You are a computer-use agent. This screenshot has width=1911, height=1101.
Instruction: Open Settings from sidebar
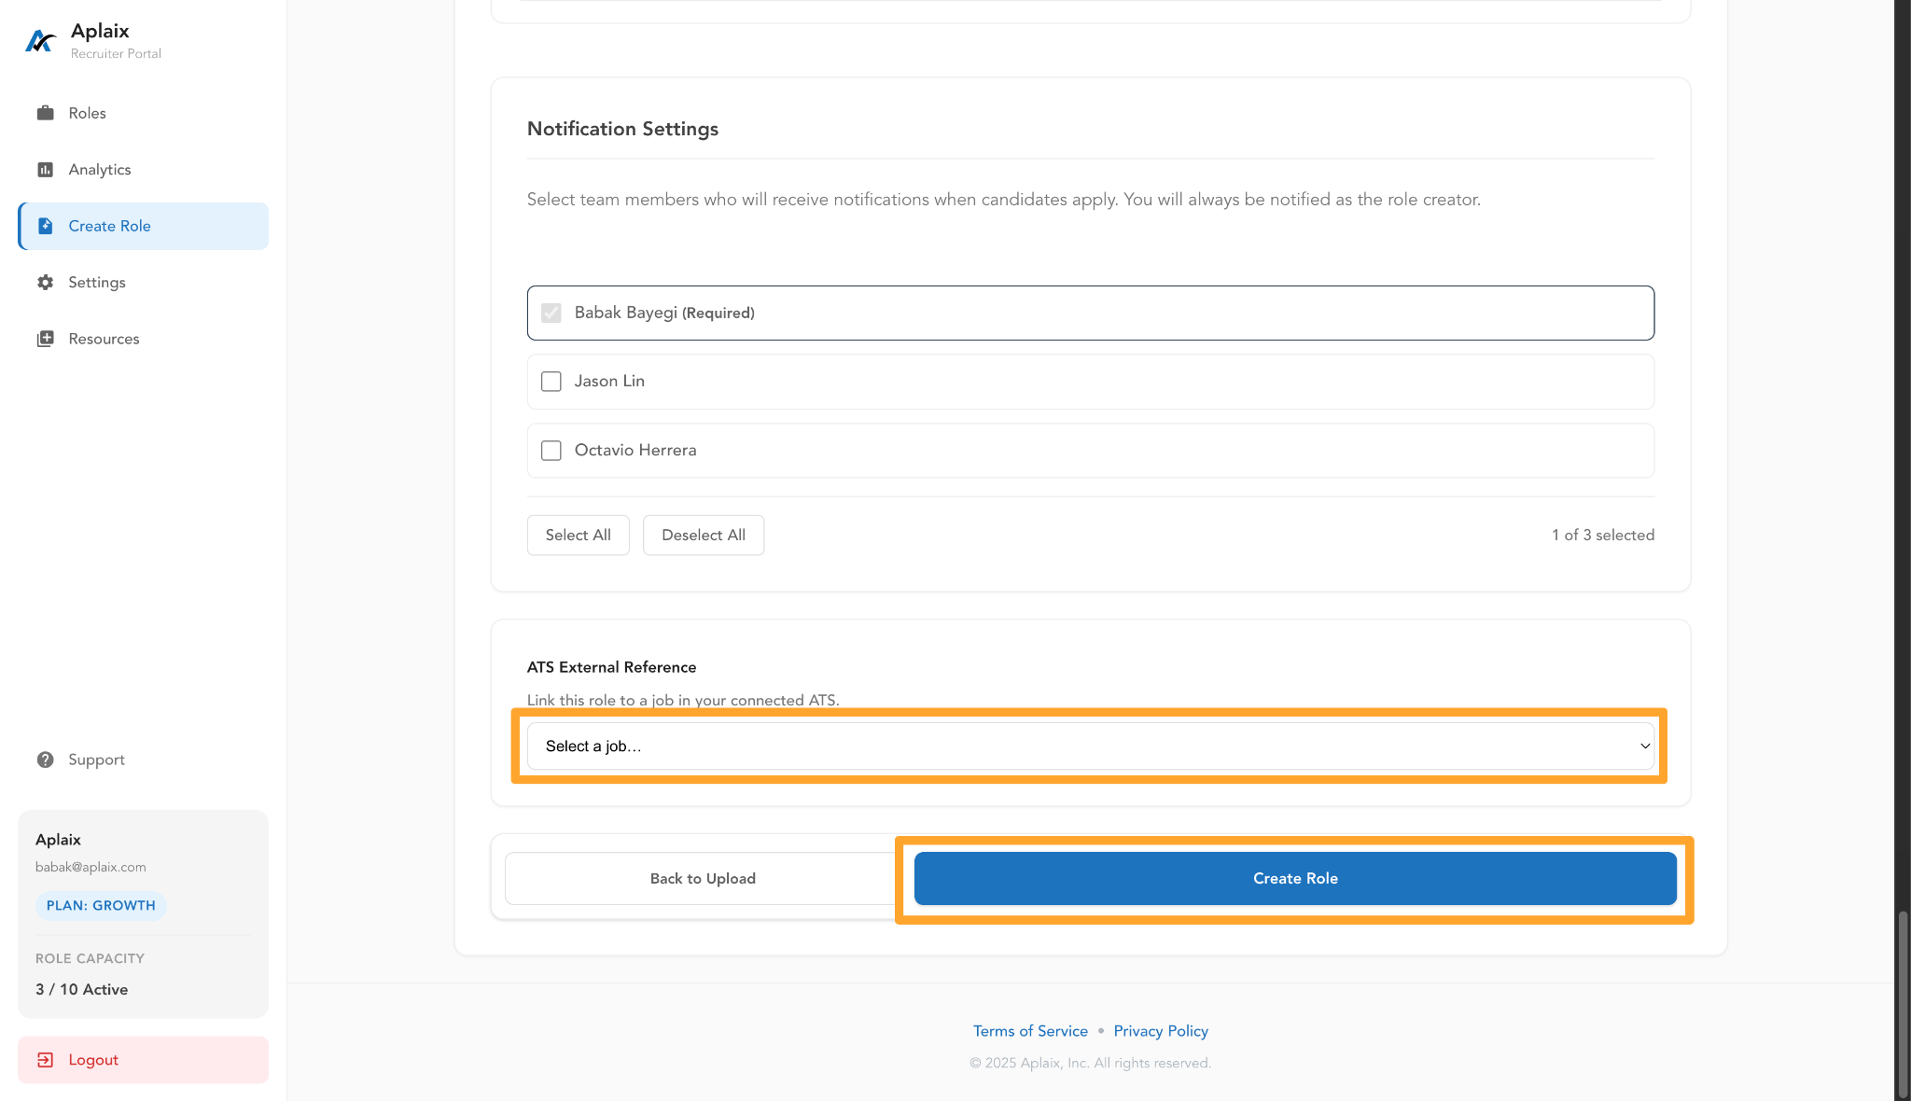(x=143, y=283)
